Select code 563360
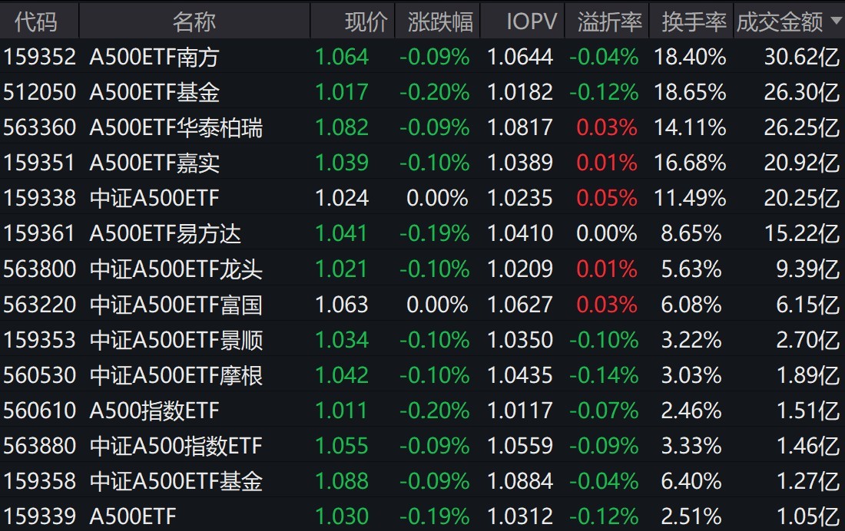This screenshot has width=845, height=531. 39,127
